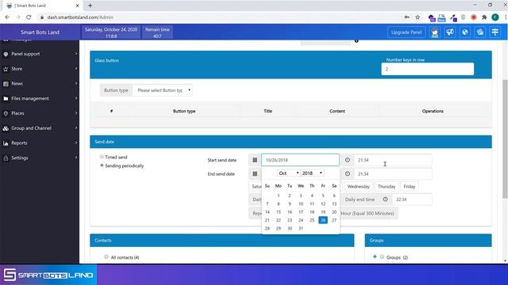Select the Sending periodically radio option
This screenshot has height=285, width=508.
tap(102, 165)
